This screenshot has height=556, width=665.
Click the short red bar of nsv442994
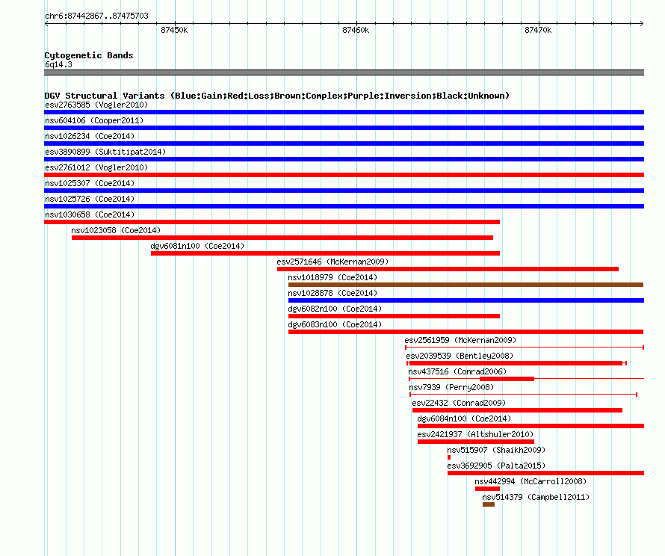point(488,489)
